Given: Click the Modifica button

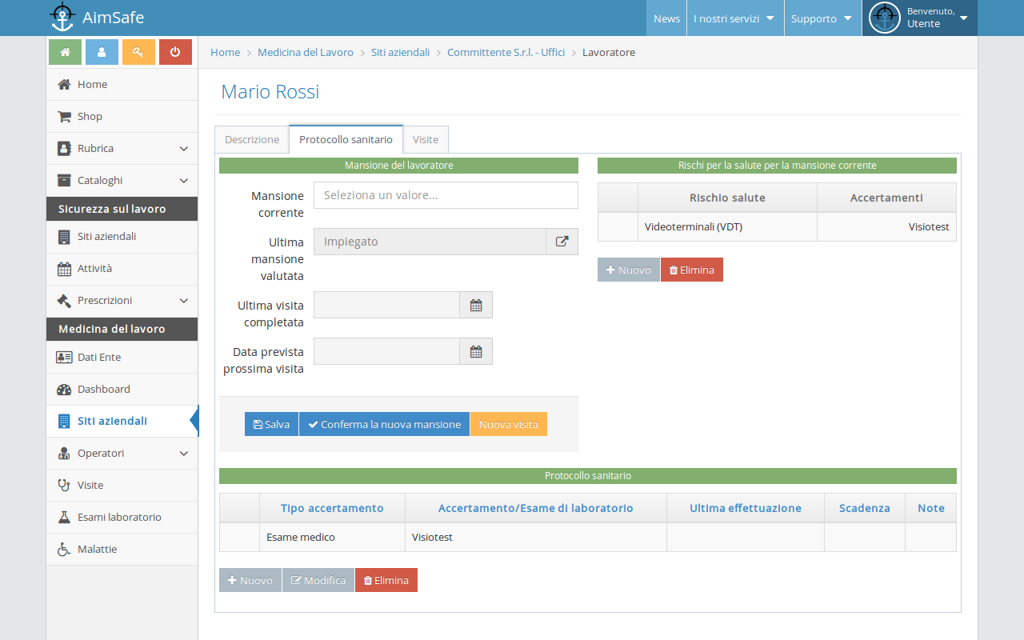Looking at the screenshot, I should [318, 580].
